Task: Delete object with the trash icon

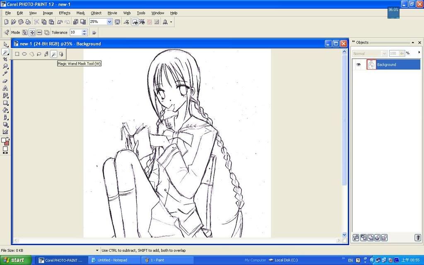Action: pos(418,237)
